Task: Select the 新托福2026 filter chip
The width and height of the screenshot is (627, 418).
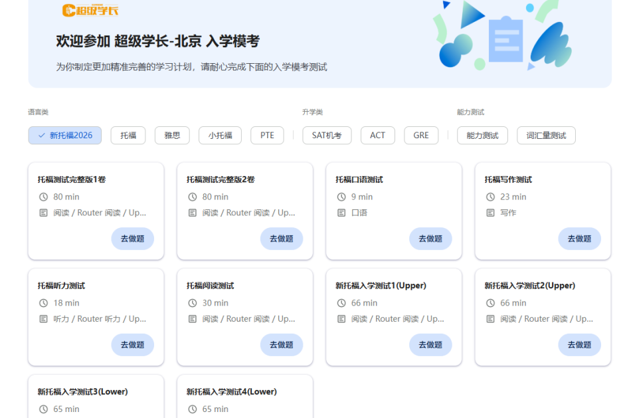Action: click(65, 135)
